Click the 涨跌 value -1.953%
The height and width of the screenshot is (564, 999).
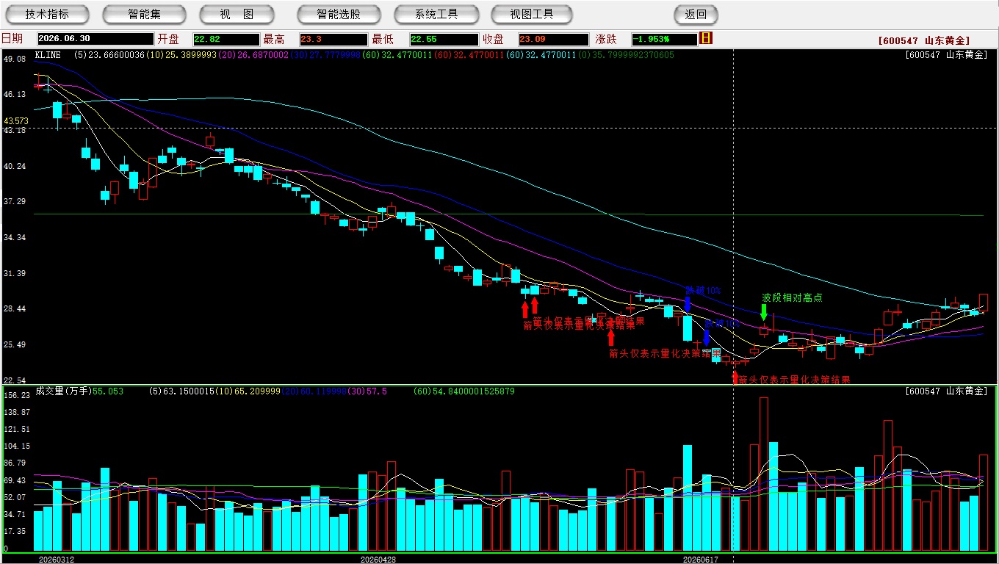point(663,39)
